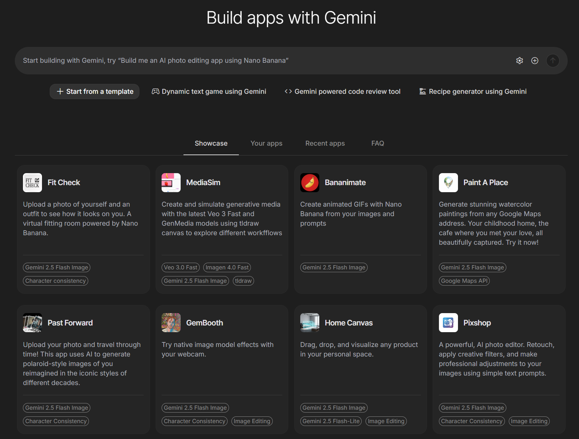Click the Pixshop app icon

(x=448, y=323)
